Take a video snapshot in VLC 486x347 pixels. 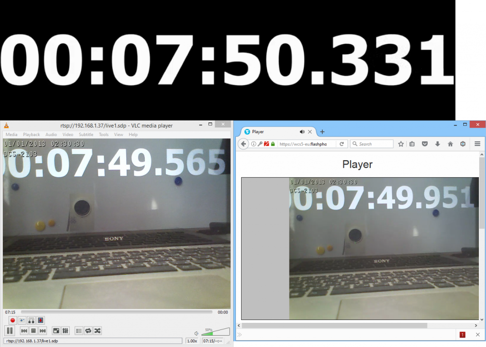(x=22, y=320)
